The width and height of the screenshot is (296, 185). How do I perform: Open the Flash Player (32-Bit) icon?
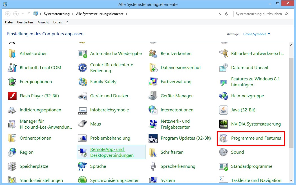pos(12,96)
